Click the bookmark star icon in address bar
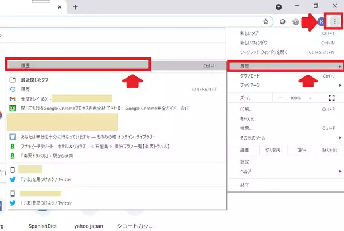Viewport: 344px width, 231px height. [x=265, y=22]
